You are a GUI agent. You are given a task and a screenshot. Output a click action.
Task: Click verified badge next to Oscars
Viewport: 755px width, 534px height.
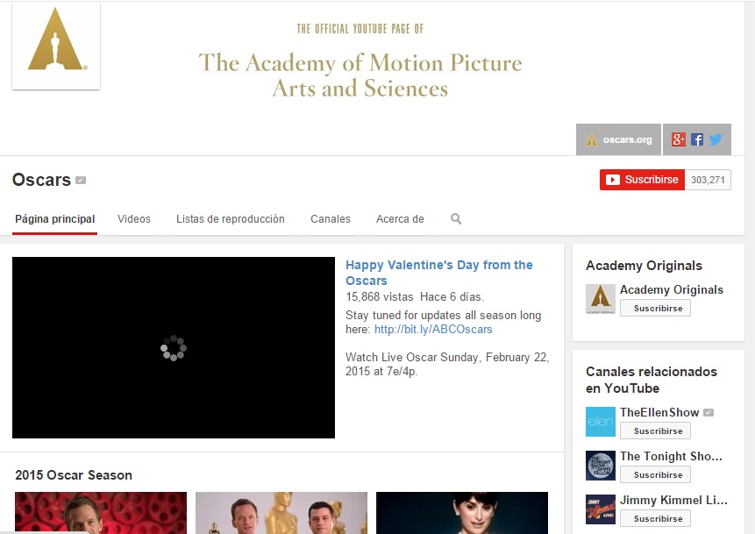pyautogui.click(x=81, y=180)
